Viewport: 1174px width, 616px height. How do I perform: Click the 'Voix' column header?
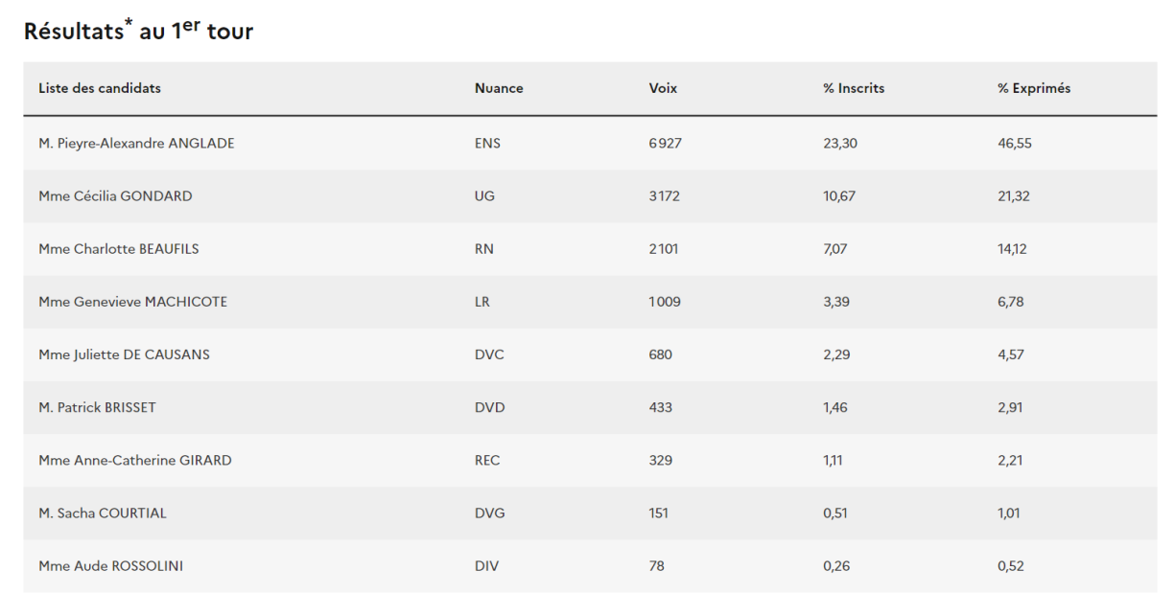click(663, 88)
